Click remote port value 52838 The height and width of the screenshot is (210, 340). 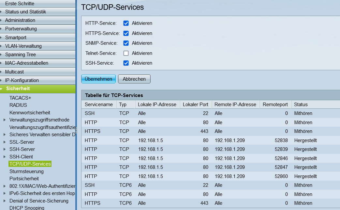(281, 140)
